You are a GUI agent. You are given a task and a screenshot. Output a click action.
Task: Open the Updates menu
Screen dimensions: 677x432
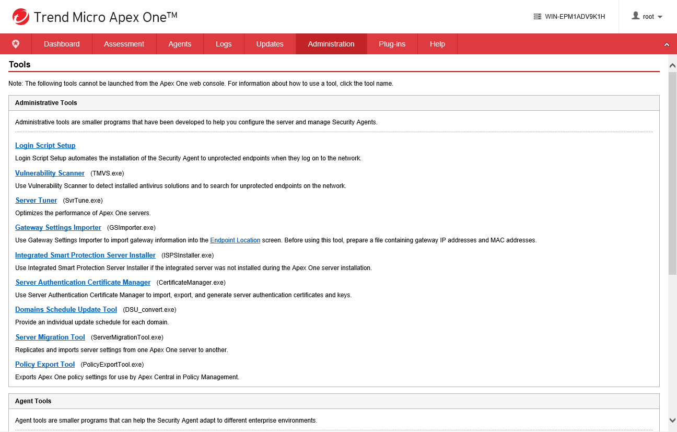tap(270, 44)
